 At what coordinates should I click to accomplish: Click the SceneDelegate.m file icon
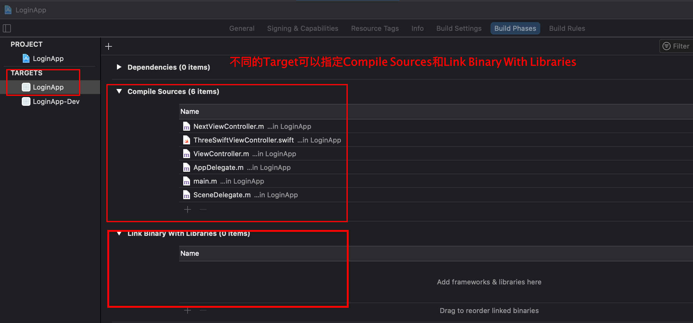point(186,195)
